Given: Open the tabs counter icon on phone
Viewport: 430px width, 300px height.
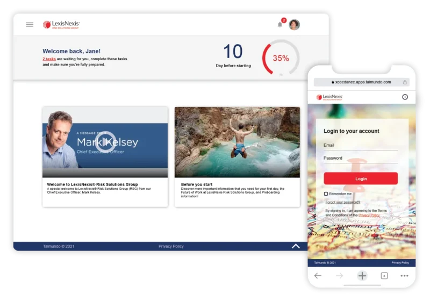Looking at the screenshot, I should [x=384, y=276].
